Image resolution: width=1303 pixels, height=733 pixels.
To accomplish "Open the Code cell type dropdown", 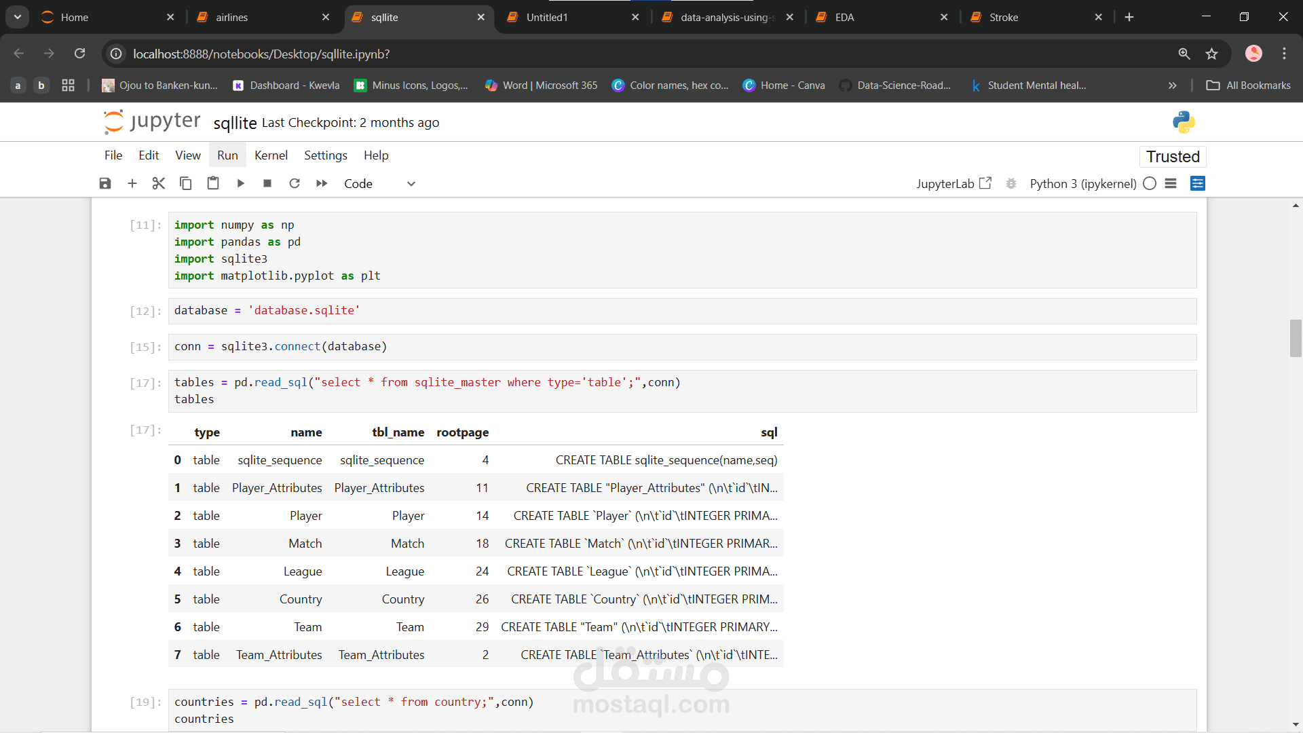I will click(379, 183).
